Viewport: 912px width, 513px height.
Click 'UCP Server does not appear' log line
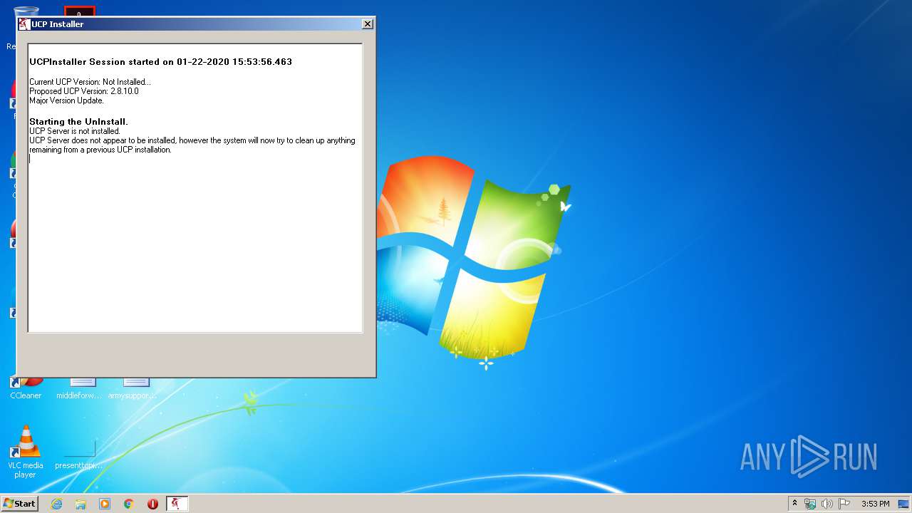(192, 140)
